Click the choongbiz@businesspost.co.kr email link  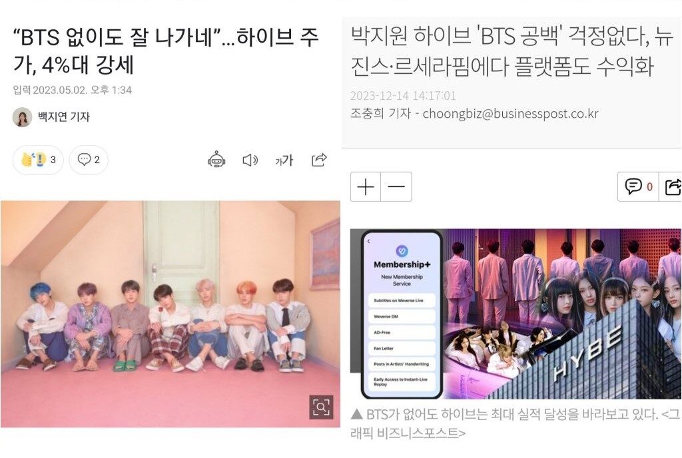(x=510, y=113)
